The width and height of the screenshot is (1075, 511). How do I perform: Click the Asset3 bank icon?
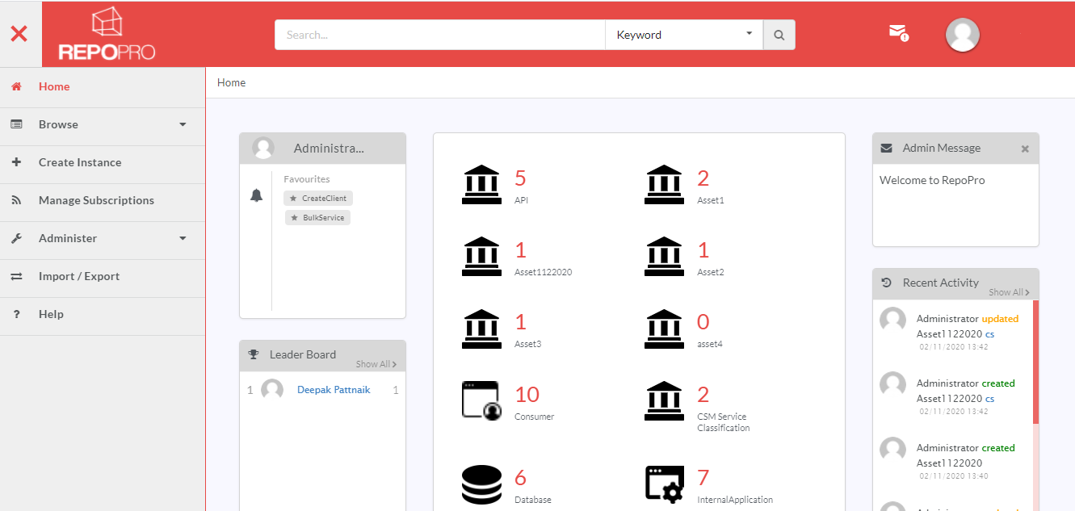(481, 329)
